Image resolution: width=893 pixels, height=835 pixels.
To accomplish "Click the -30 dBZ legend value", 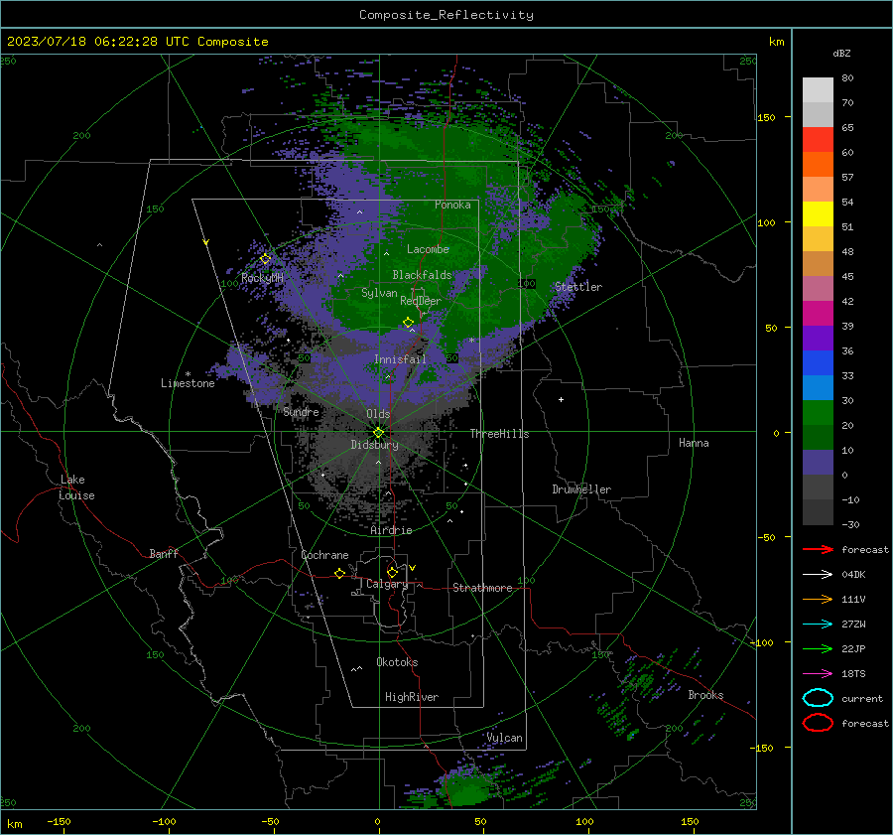I will [x=850, y=524].
